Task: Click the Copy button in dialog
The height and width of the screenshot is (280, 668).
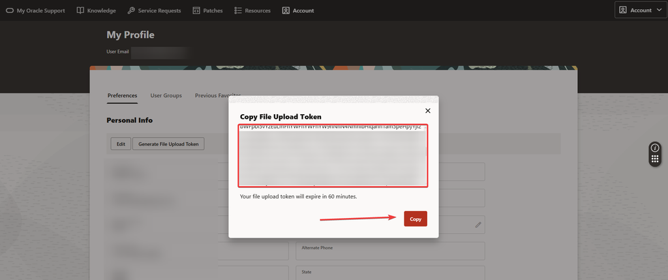Action: pos(416,219)
